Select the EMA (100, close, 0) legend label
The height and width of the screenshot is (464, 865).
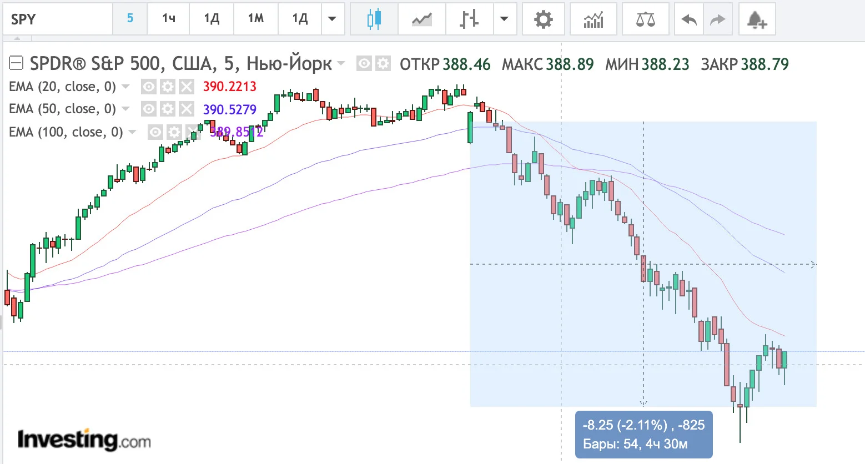click(x=66, y=132)
